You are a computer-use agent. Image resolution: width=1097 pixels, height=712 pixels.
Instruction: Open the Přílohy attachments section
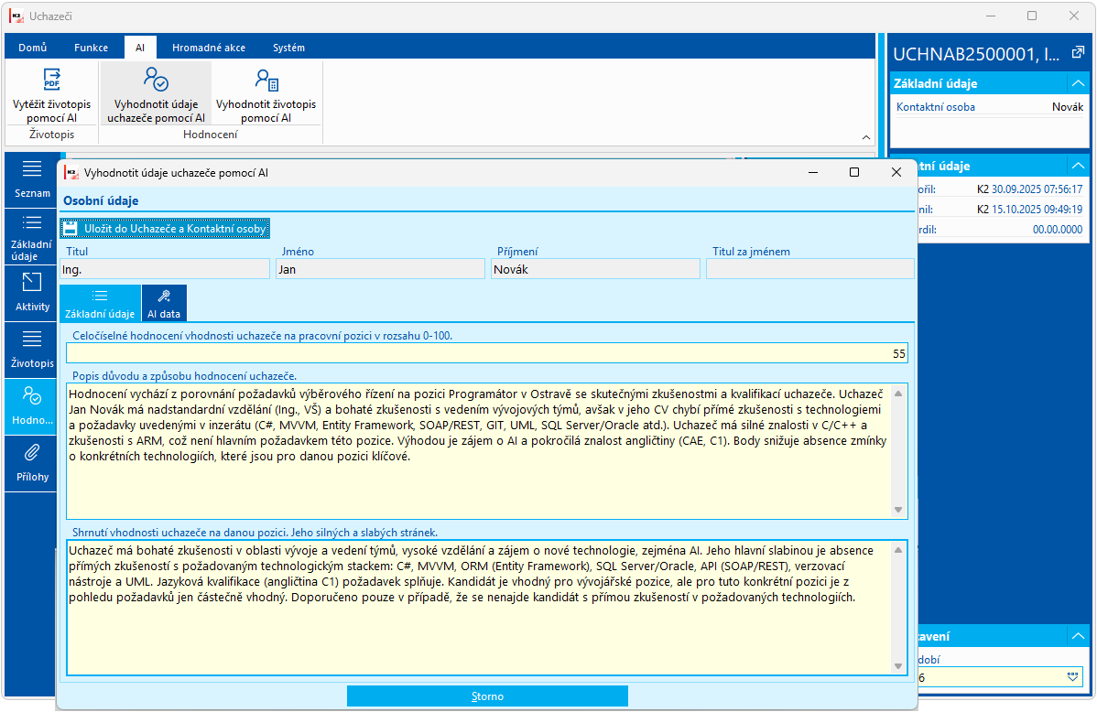(x=32, y=464)
